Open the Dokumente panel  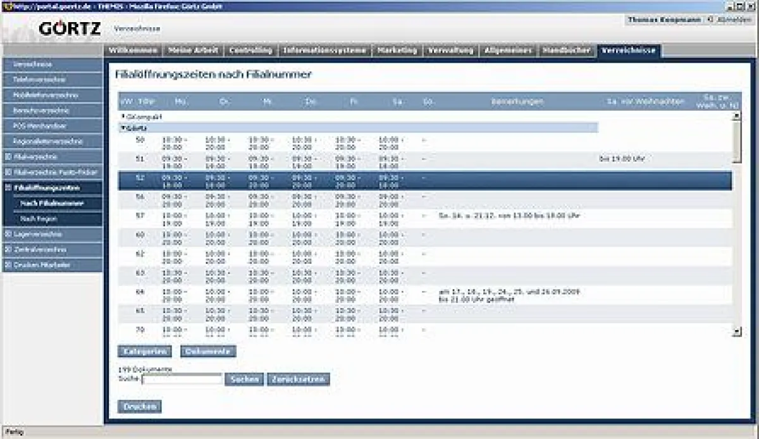209,351
